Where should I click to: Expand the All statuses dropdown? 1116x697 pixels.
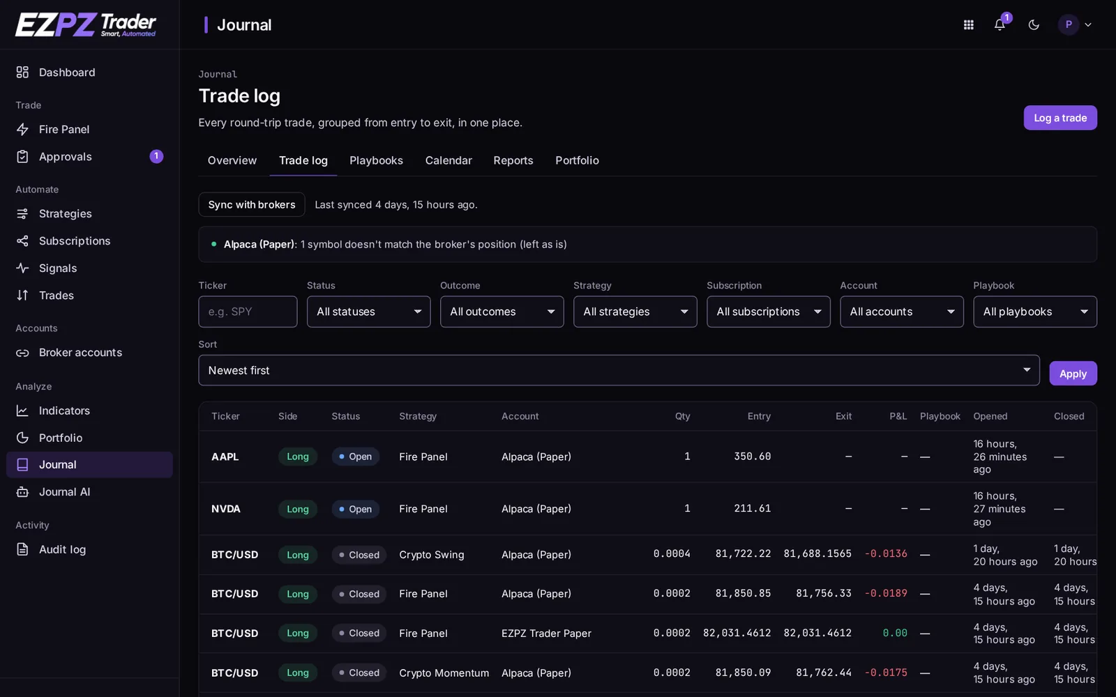(x=368, y=312)
